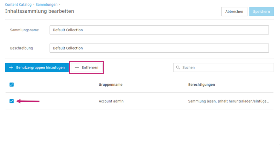280x145 pixels.
Task: Click the Benutzergruppen hinzufügen button label
Action: click(x=40, y=67)
